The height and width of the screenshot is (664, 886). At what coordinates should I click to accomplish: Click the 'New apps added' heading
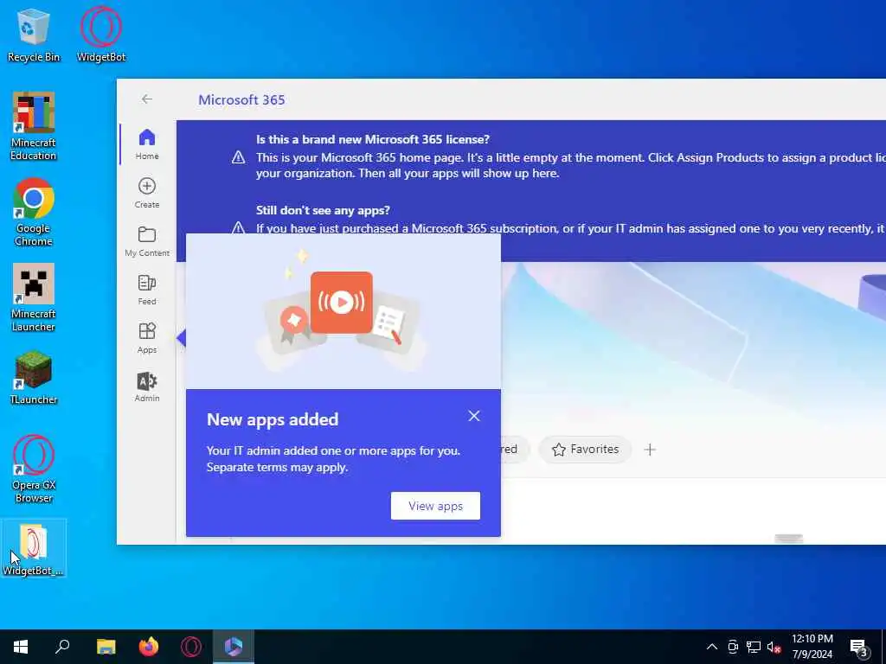click(273, 419)
